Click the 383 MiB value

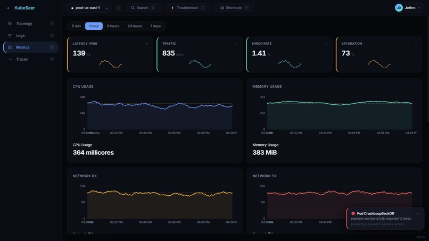pyautogui.click(x=265, y=153)
